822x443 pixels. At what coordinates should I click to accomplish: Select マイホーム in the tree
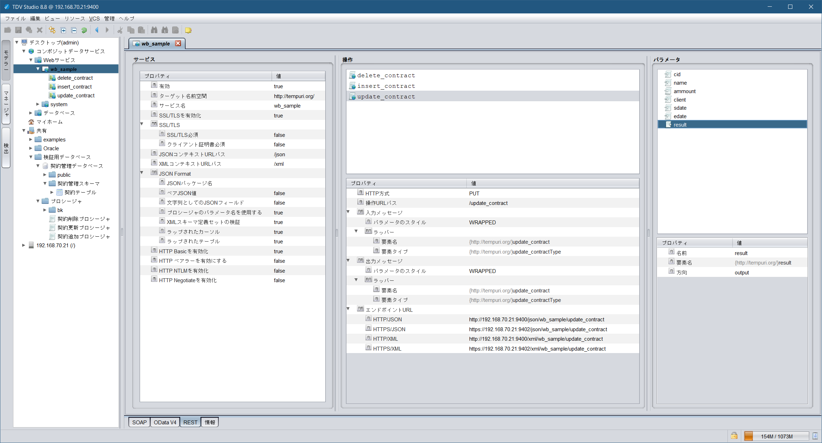(49, 122)
